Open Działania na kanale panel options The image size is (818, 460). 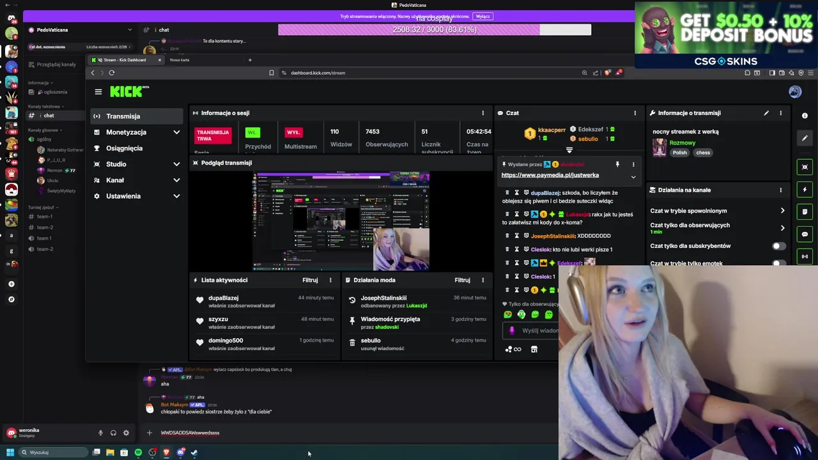780,190
